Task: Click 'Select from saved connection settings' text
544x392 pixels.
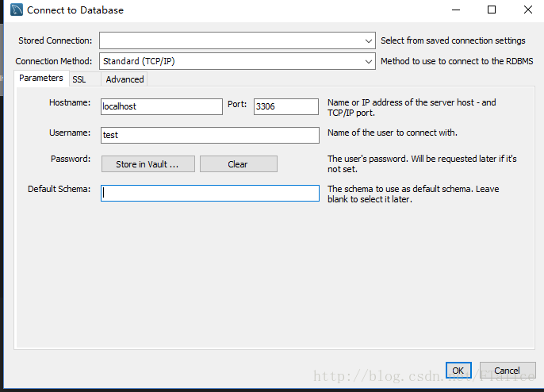Action: point(453,40)
